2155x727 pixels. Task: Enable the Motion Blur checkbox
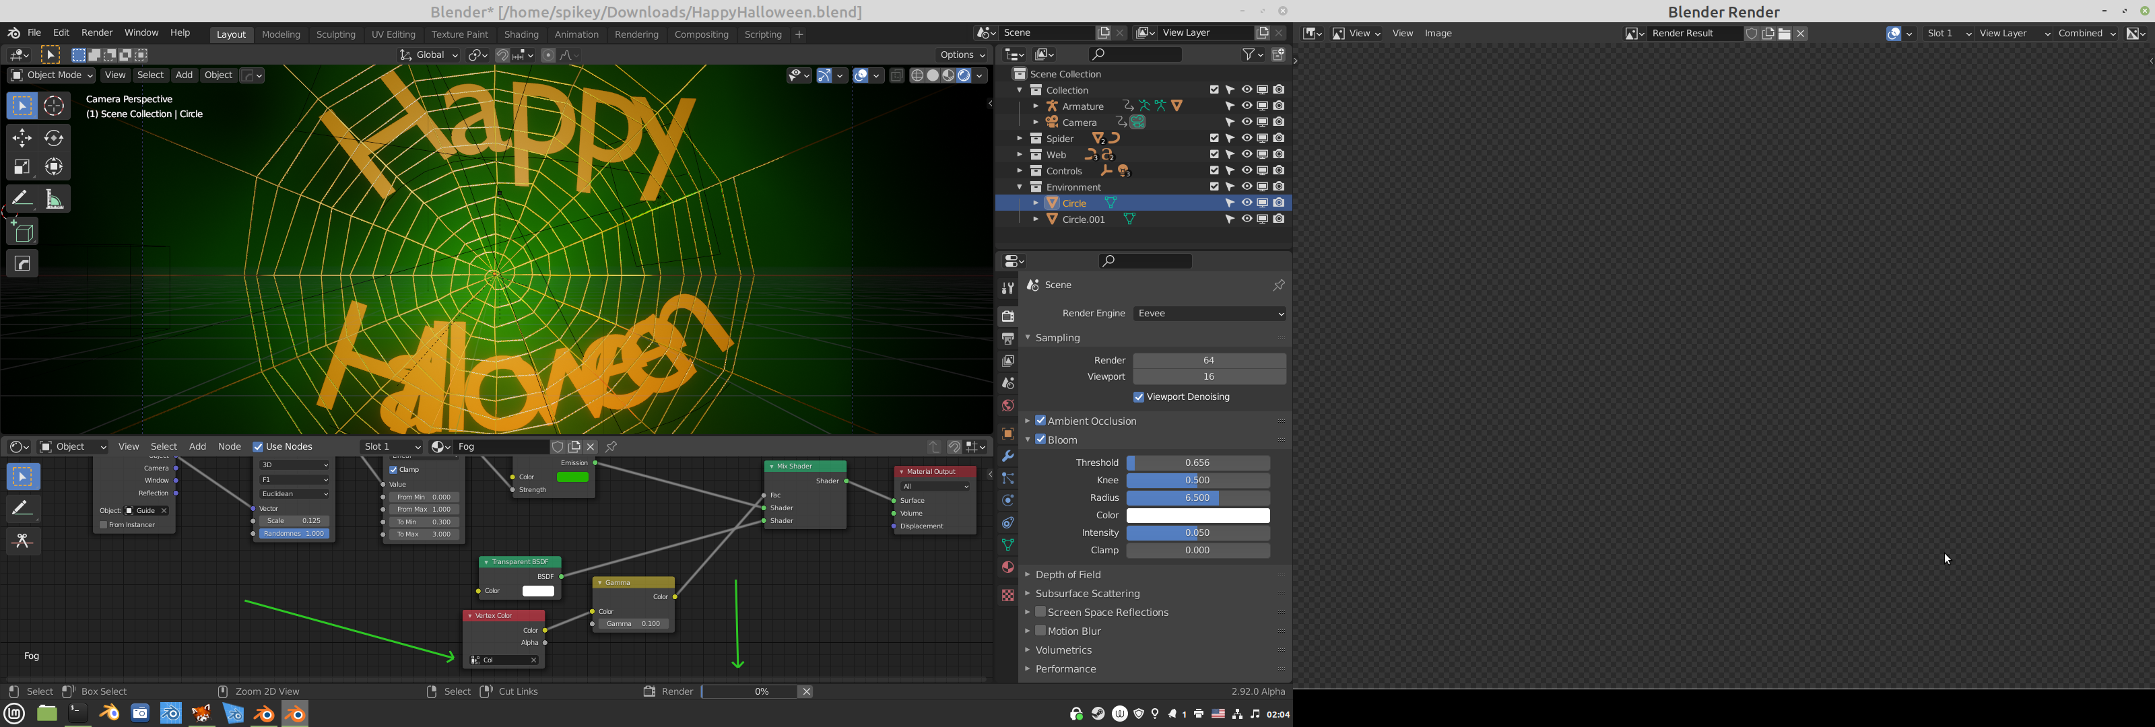click(1040, 631)
